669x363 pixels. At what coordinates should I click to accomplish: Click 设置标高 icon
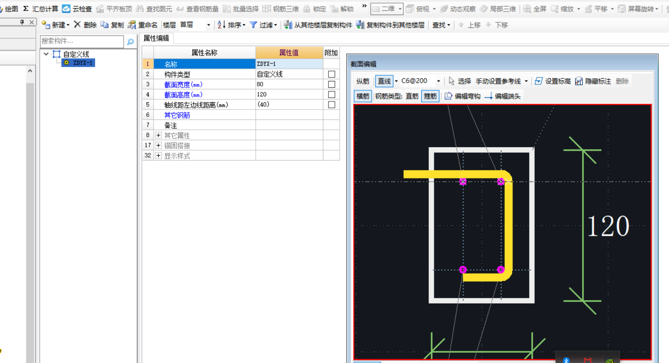[539, 81]
